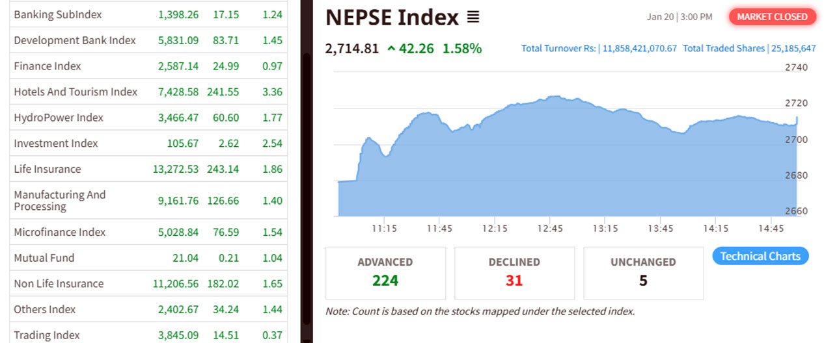Screen dimensions: 824x343
Task: Select the Finance Index entry
Action: click(48, 66)
